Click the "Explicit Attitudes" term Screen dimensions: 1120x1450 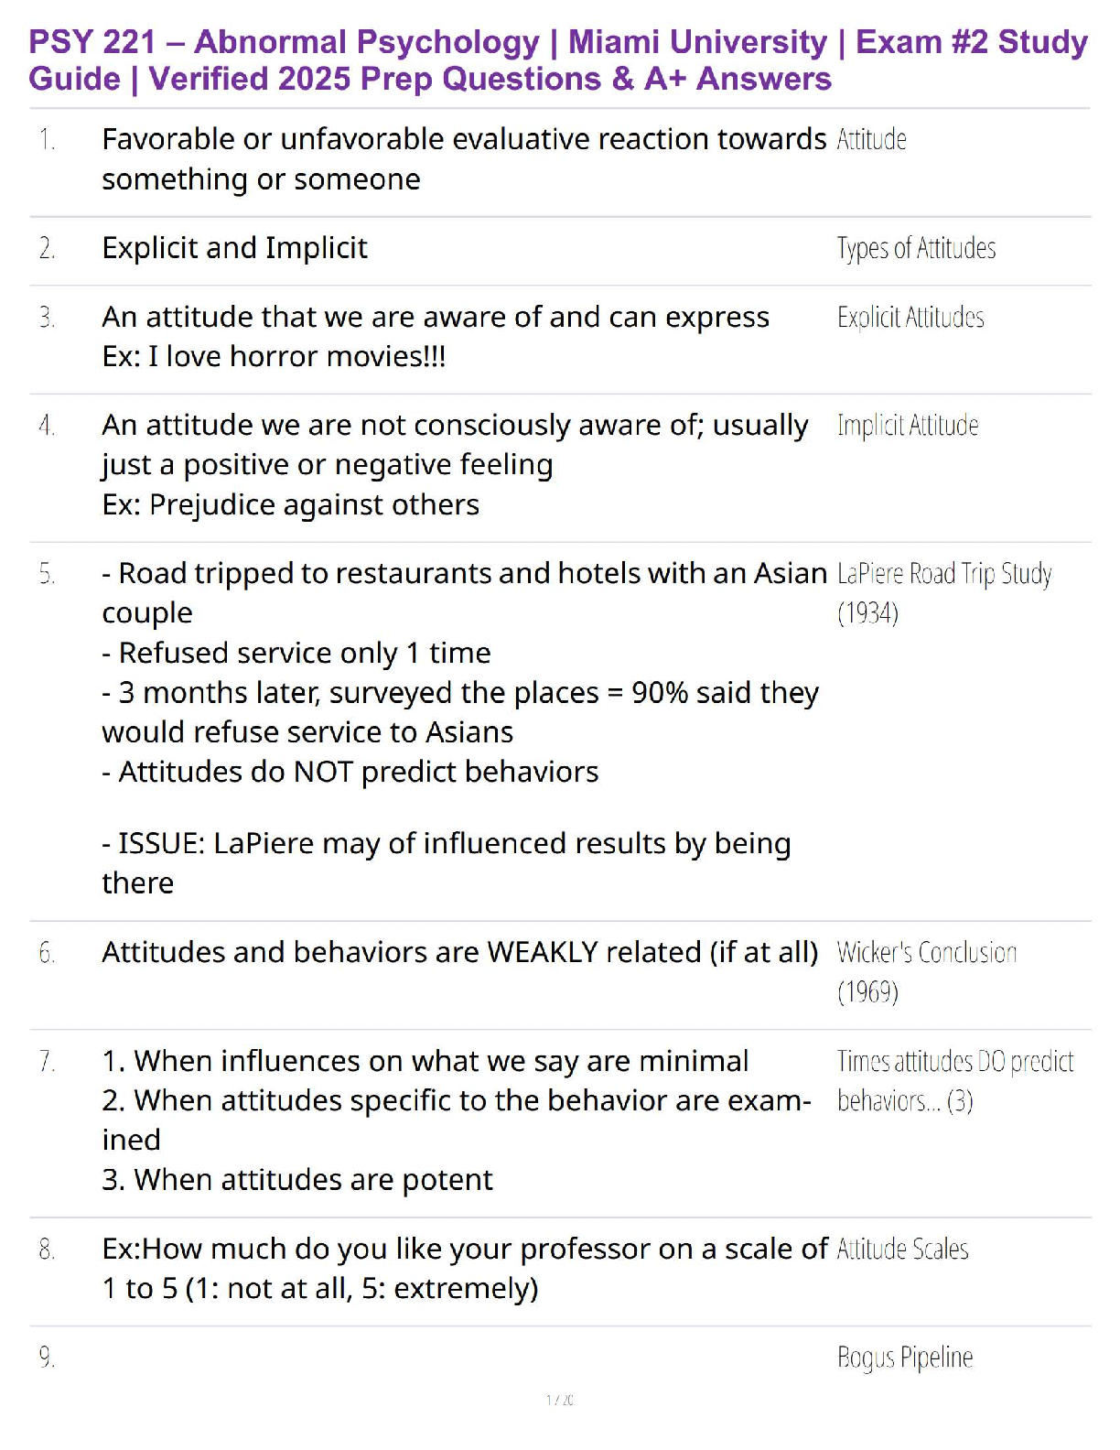pos(910,318)
